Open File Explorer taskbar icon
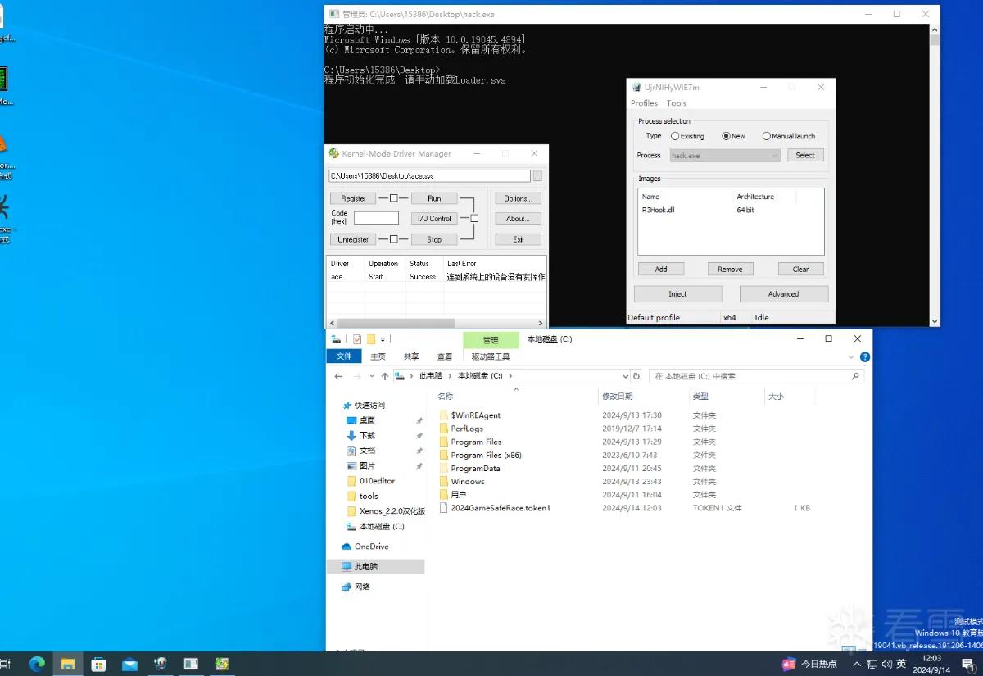983x676 pixels. click(68, 664)
